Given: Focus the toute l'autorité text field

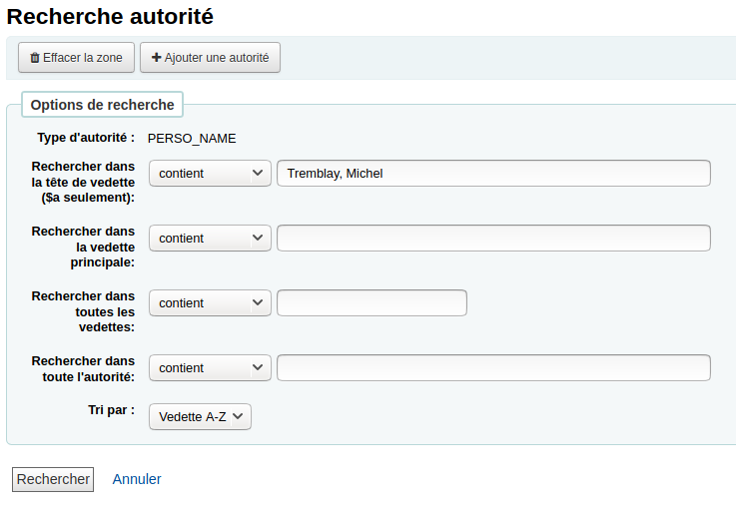Looking at the screenshot, I should point(493,367).
